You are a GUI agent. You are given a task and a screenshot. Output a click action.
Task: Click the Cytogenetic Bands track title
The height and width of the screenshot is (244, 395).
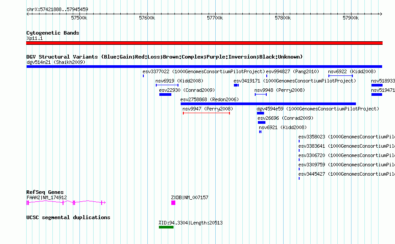53,33
